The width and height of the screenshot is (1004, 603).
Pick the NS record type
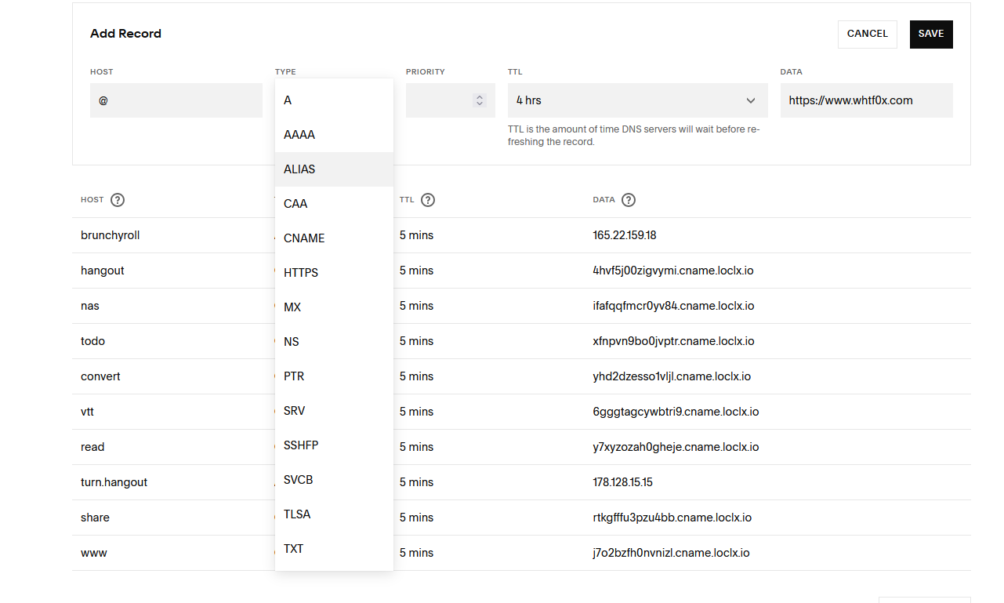click(x=334, y=342)
